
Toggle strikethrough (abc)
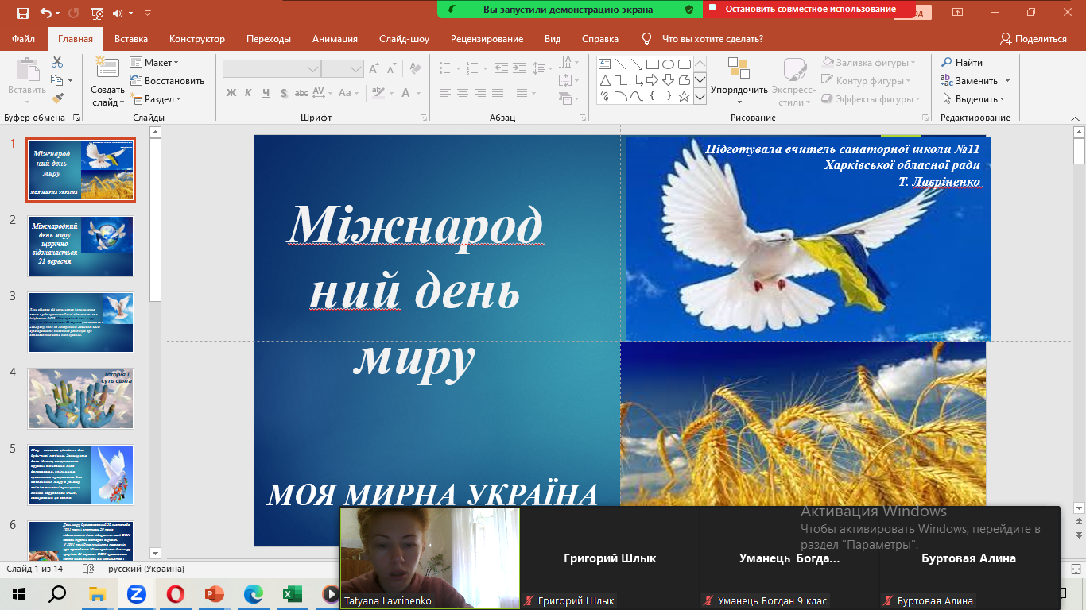301,93
